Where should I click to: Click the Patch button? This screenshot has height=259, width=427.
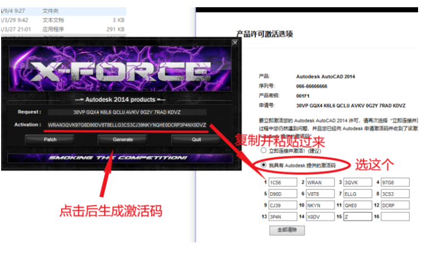(x=51, y=140)
